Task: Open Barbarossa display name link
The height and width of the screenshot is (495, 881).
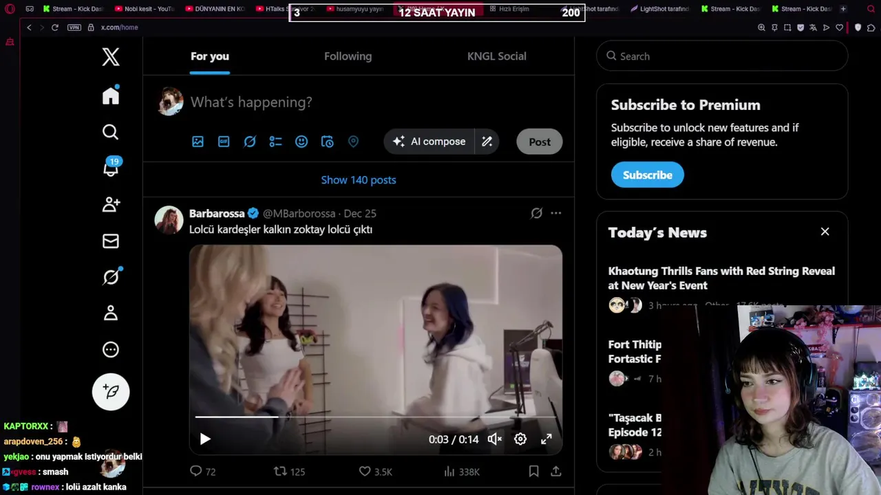Action: (217, 214)
